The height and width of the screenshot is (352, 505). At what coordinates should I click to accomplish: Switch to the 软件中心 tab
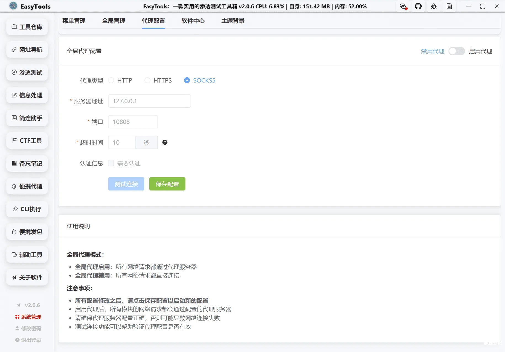pos(193,21)
